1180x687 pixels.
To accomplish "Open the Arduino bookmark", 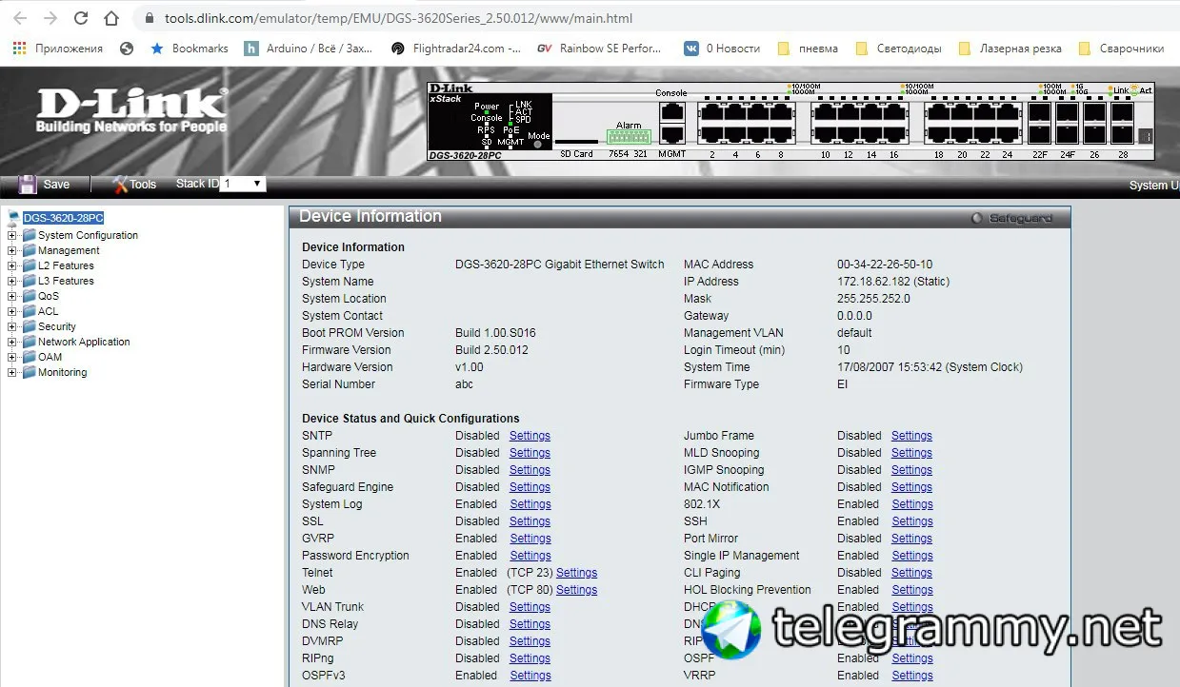I will (x=309, y=49).
